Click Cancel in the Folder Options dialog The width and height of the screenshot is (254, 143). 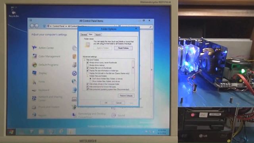pyautogui.click(x=119, y=103)
